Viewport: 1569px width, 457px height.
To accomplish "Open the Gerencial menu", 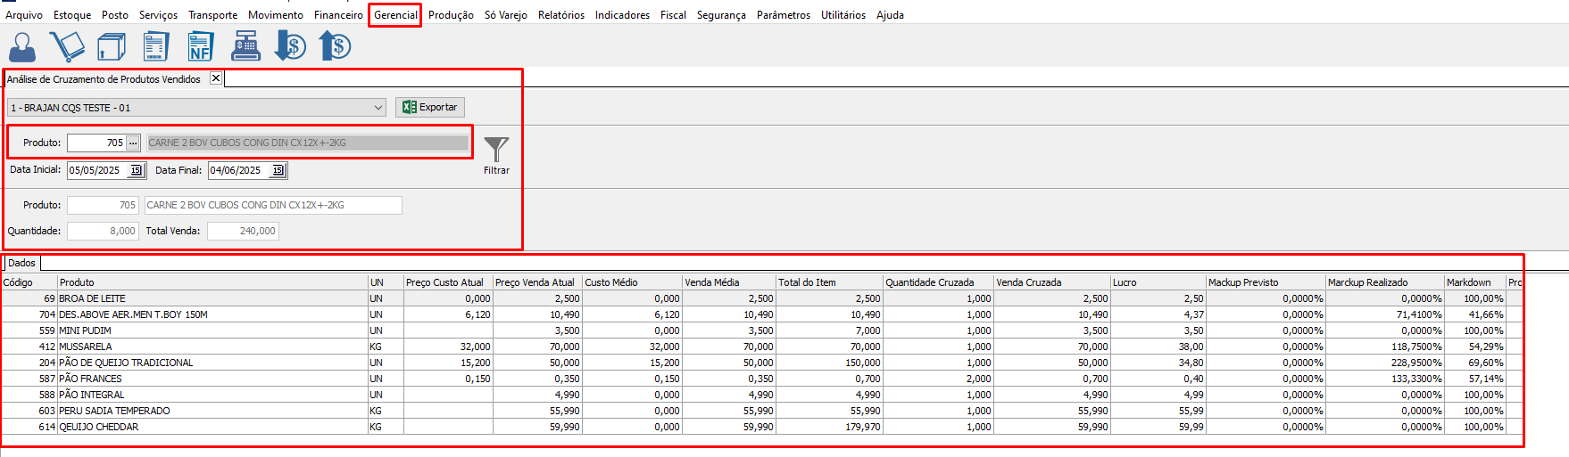I will 395,15.
